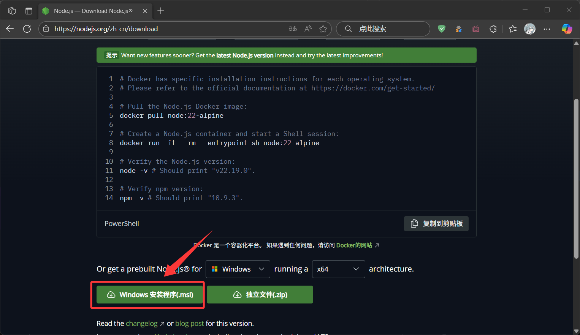Open Settings and more menu
The height and width of the screenshot is (335, 580).
tap(547, 29)
